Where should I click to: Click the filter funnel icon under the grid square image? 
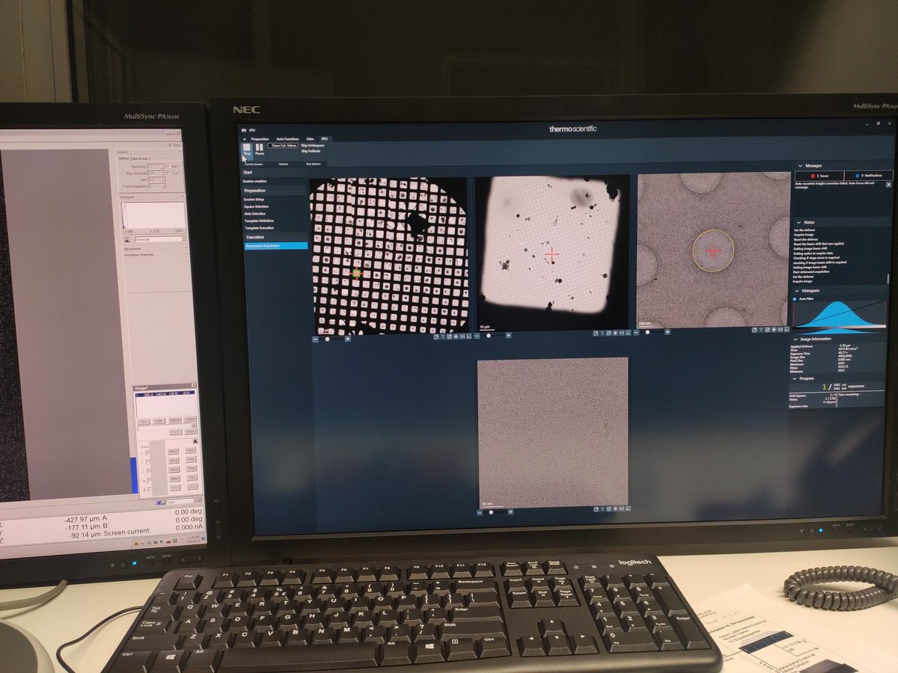click(602, 333)
